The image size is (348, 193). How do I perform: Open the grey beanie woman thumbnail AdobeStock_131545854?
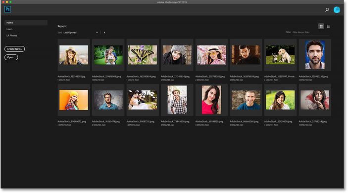coord(177,55)
